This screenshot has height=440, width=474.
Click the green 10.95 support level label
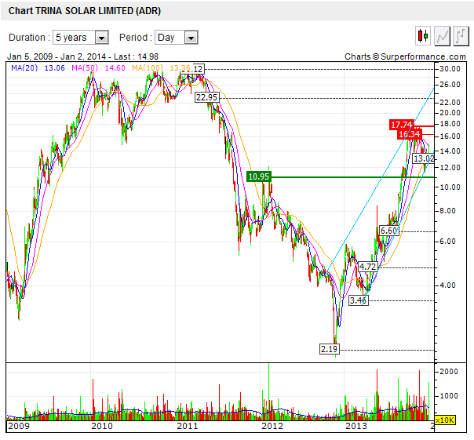pos(259,176)
